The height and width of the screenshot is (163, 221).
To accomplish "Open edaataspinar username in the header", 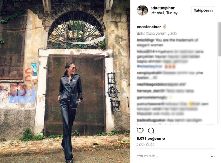I will click(162, 8).
